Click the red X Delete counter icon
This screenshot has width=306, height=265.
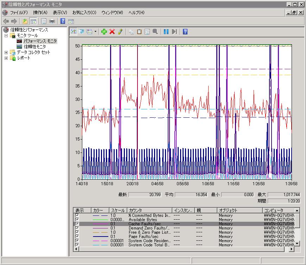coord(112,32)
